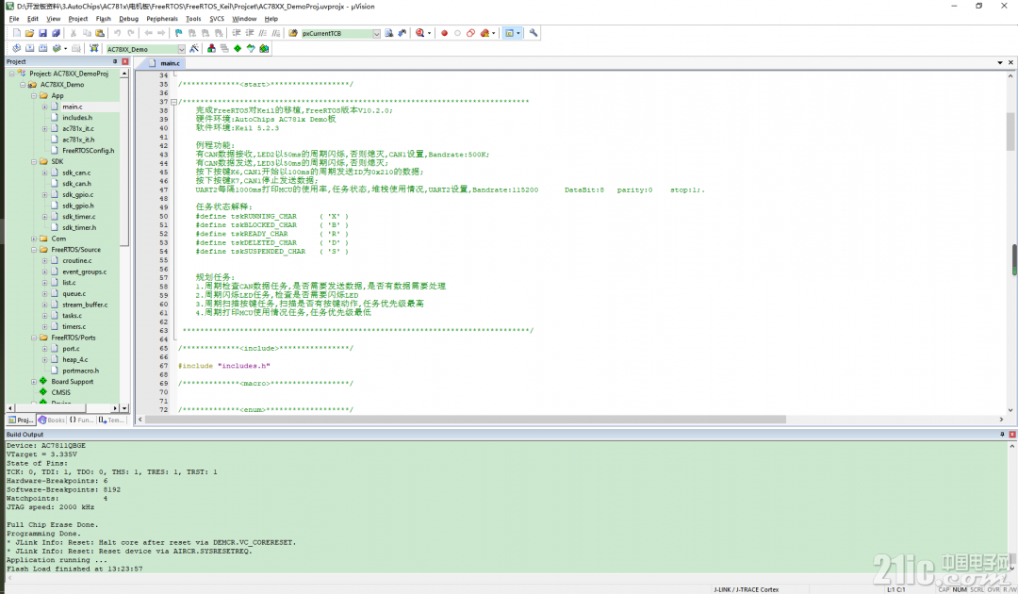This screenshot has height=594, width=1018.
Task: Collapse comment block at line 37
Action: (173, 102)
